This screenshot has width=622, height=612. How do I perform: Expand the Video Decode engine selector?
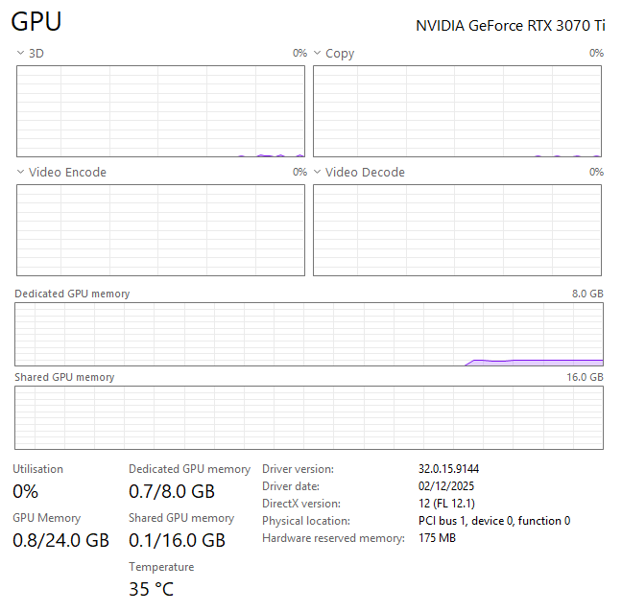pyautogui.click(x=318, y=173)
